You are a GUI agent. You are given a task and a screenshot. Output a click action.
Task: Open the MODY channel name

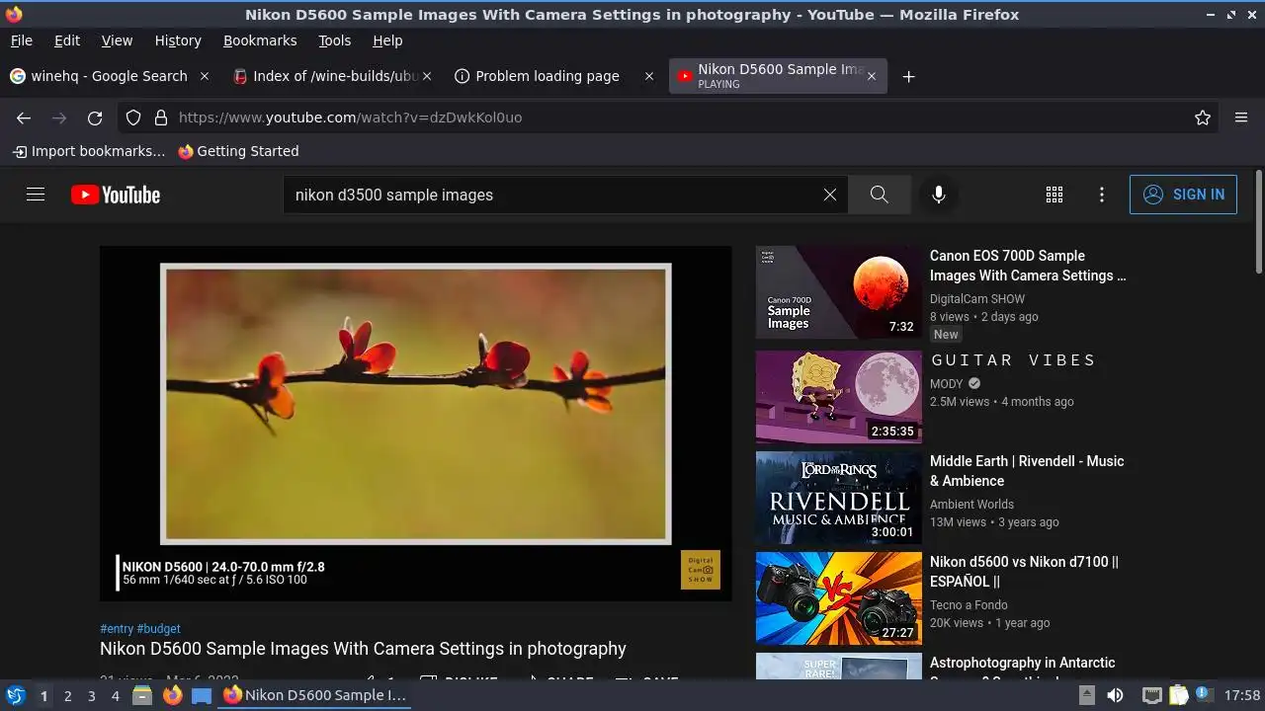(946, 384)
